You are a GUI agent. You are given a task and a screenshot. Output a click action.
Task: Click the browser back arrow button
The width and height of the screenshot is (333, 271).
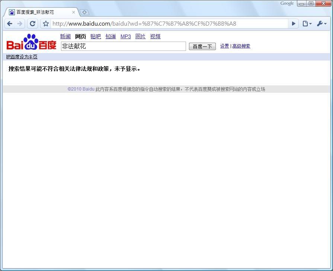pos(10,24)
